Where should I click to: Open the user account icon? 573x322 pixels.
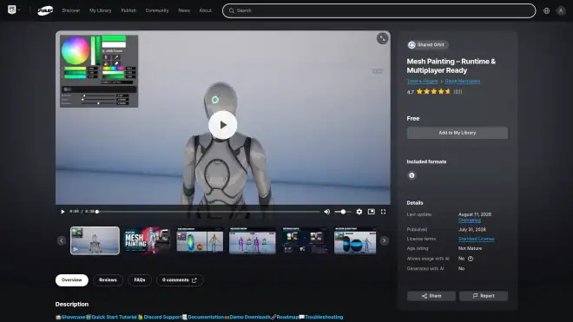[561, 10]
